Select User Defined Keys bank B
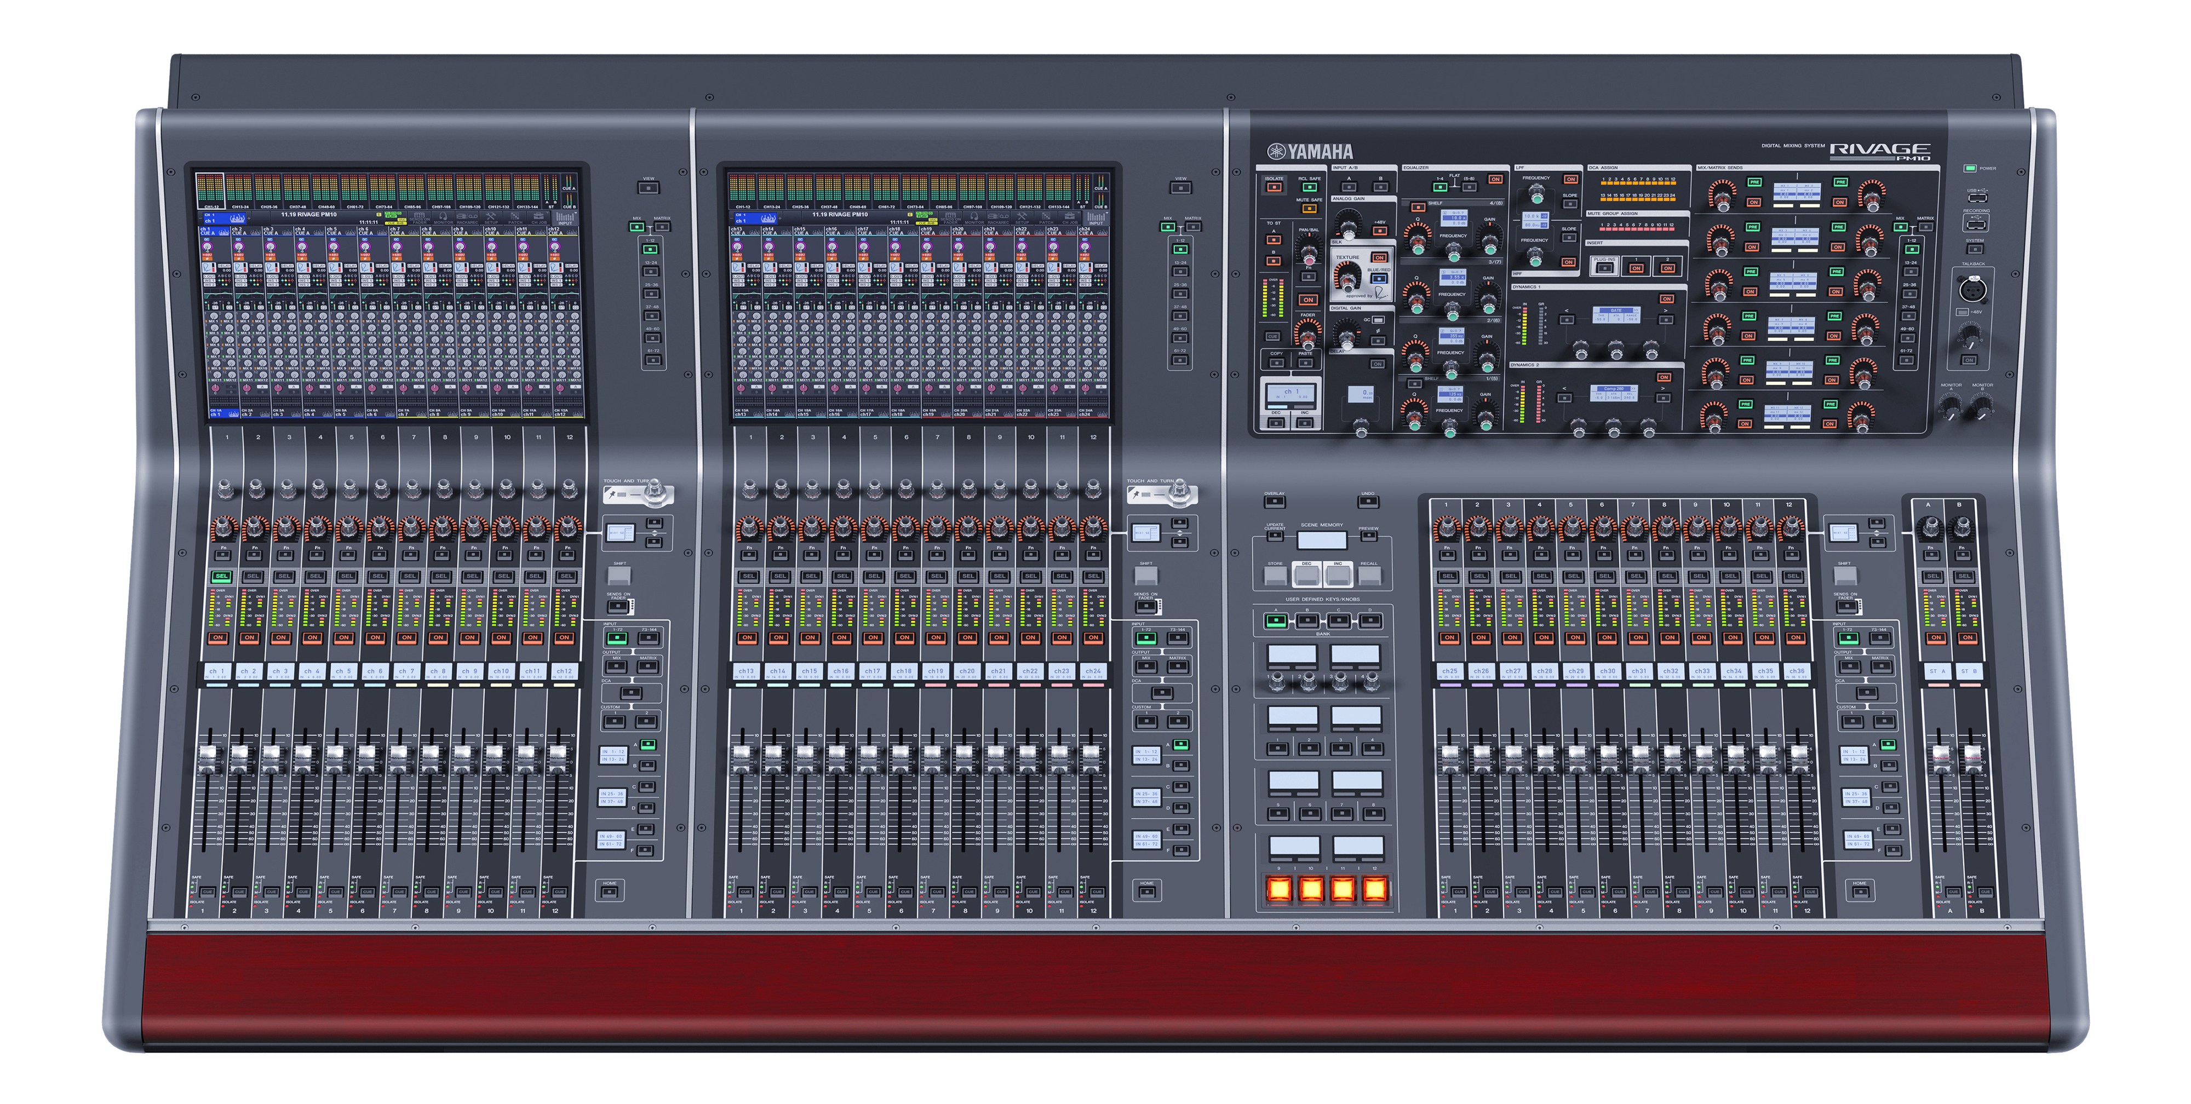Screen dimensions: 2191x1104 click(1307, 622)
